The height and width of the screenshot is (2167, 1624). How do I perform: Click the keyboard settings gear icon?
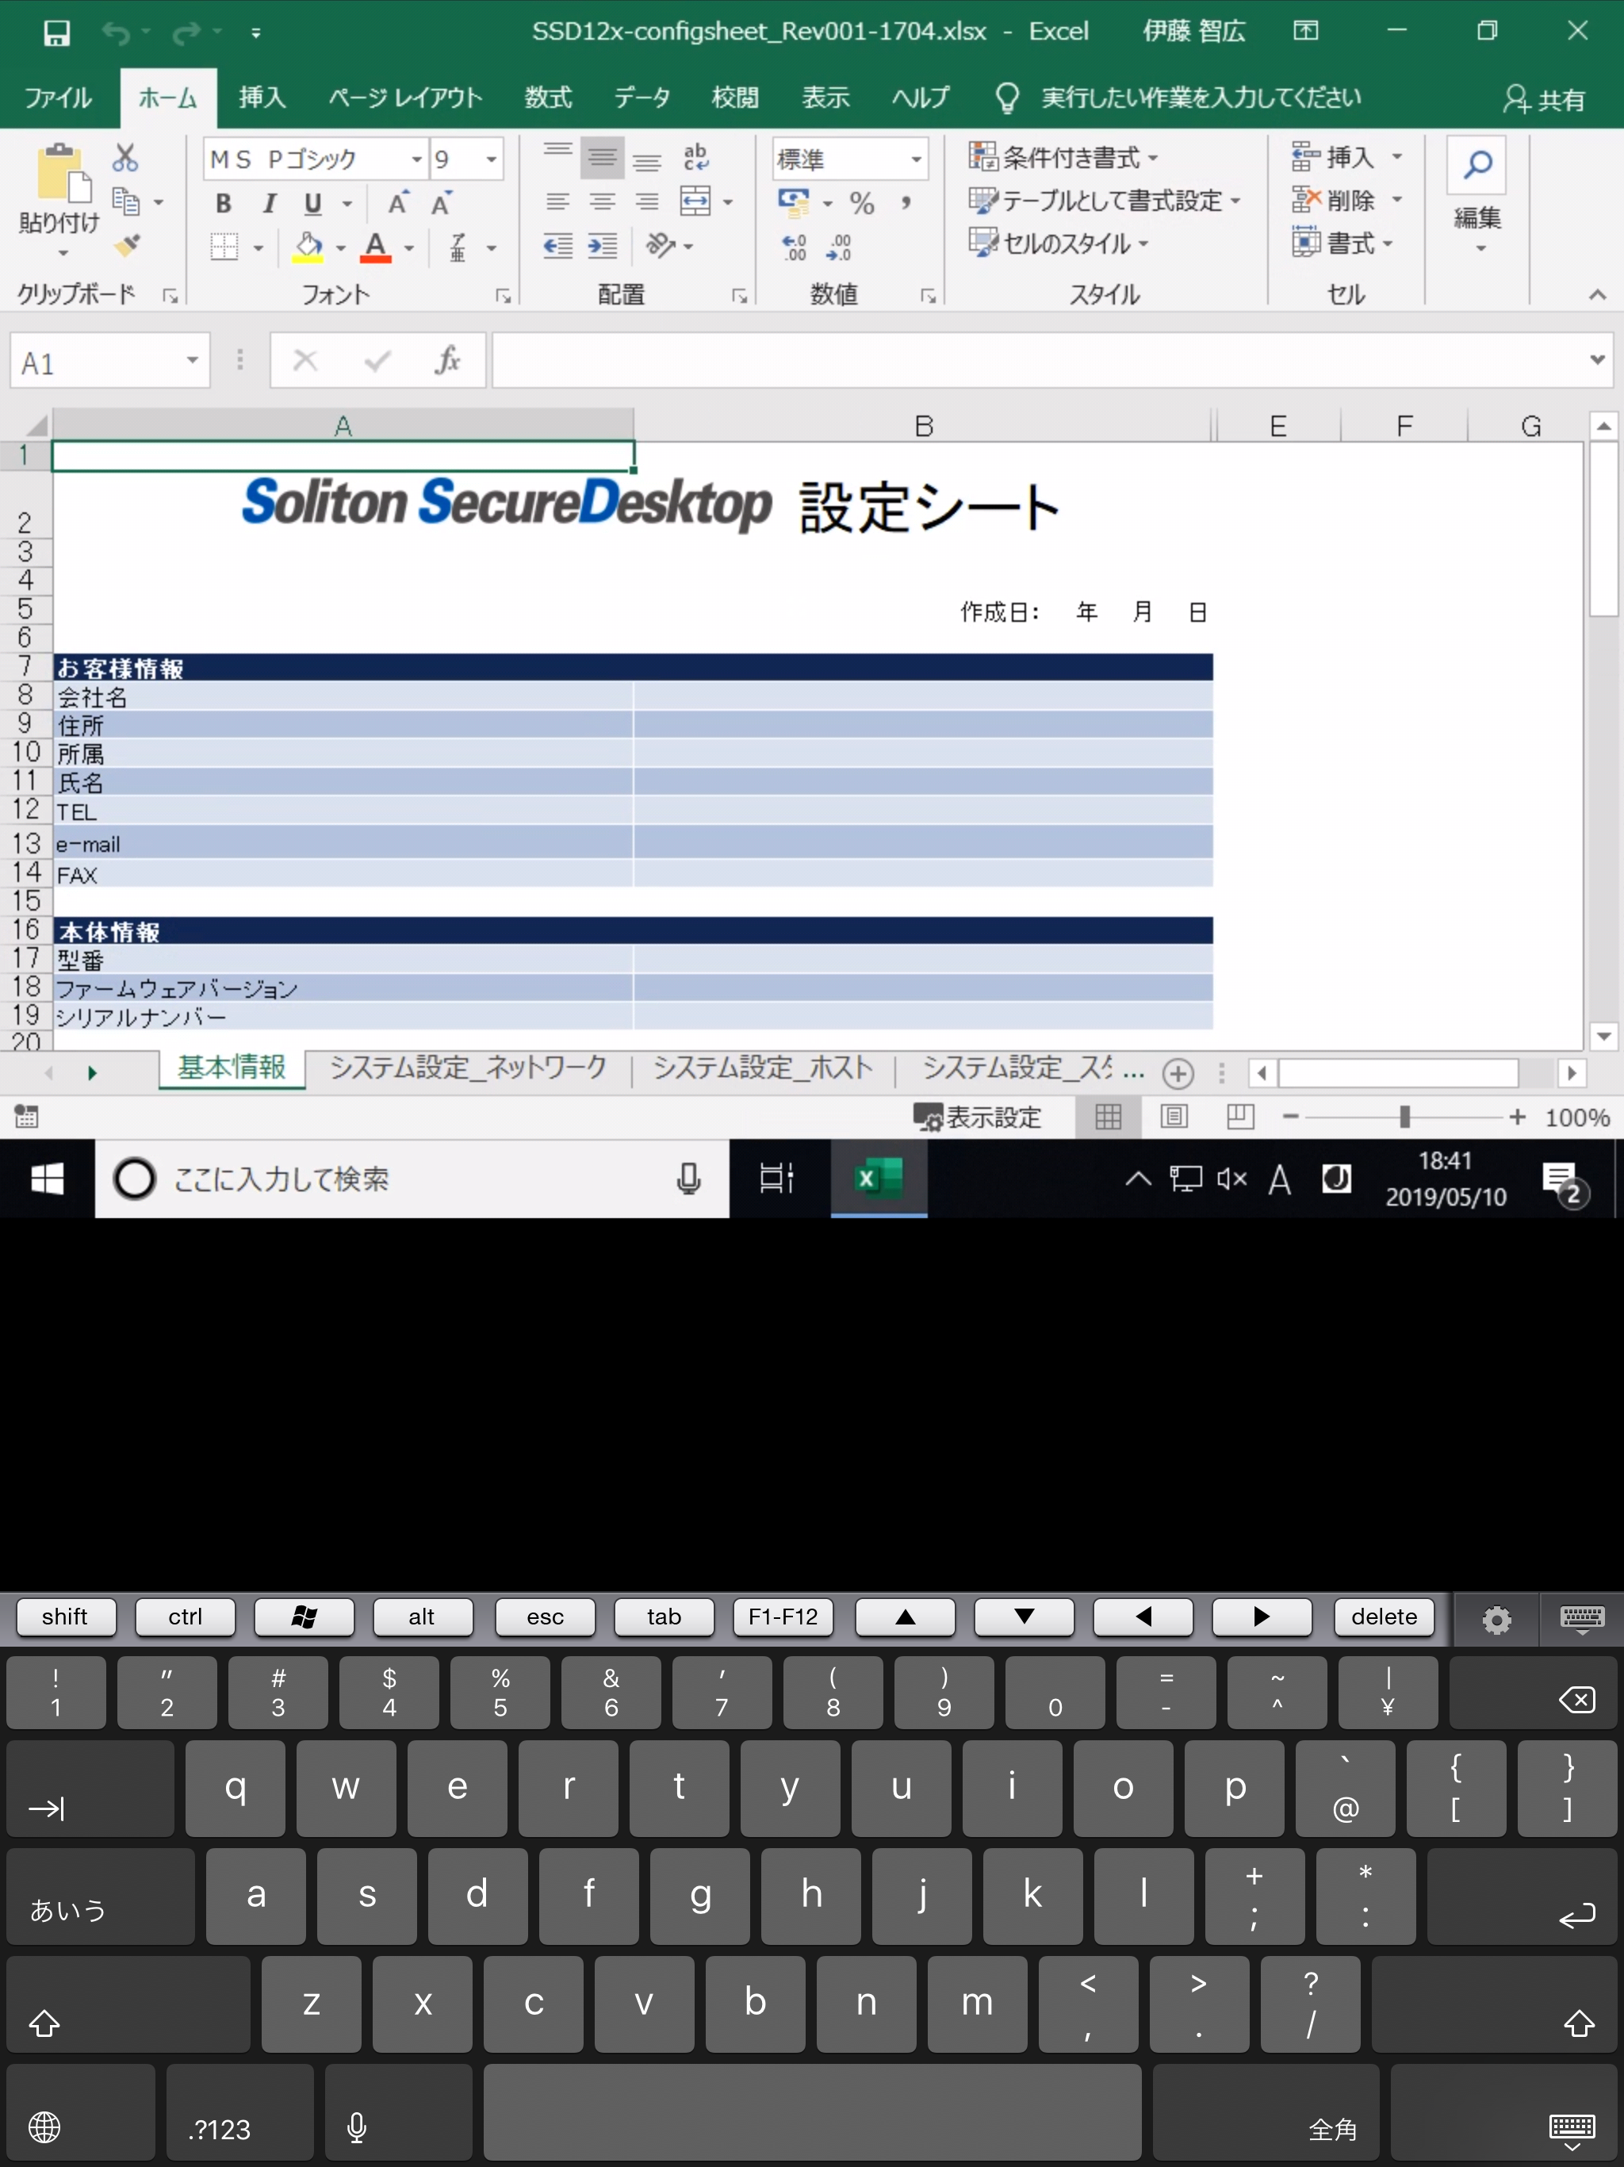pyautogui.click(x=1496, y=1620)
